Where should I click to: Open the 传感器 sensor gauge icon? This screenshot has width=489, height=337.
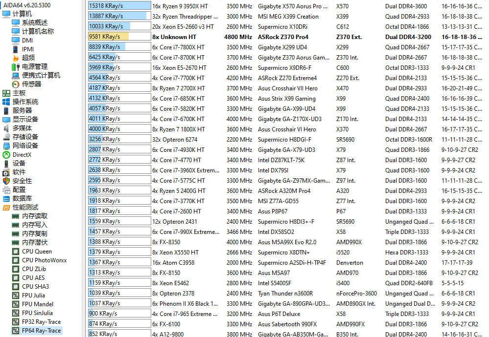[x=16, y=84]
